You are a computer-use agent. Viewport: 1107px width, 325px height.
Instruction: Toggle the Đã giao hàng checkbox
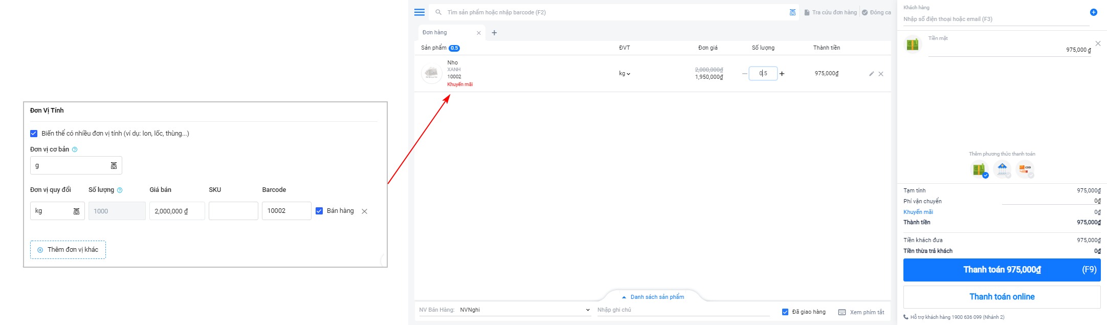tap(785, 312)
